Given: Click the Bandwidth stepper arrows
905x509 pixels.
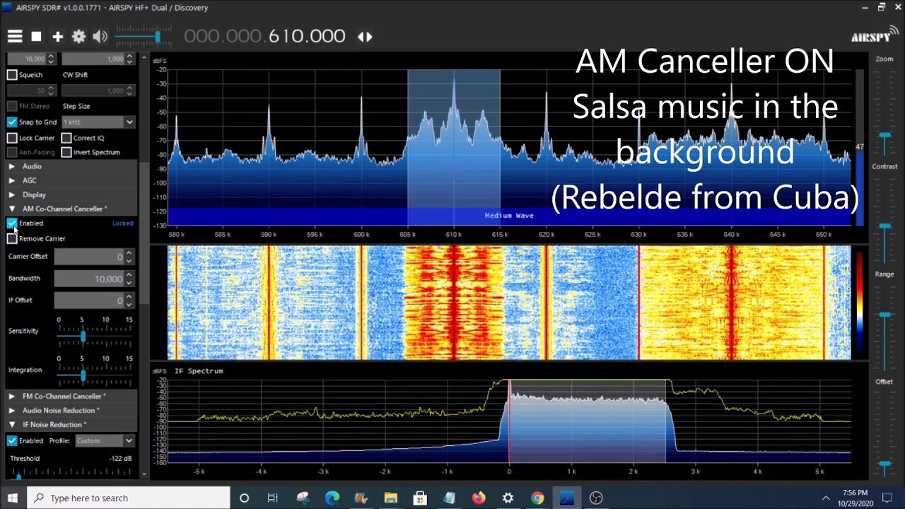Looking at the screenshot, I should 129,279.
